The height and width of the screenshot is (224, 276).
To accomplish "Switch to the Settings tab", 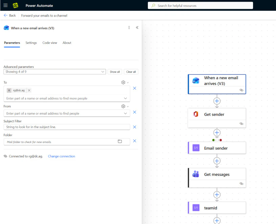I will pos(31,43).
